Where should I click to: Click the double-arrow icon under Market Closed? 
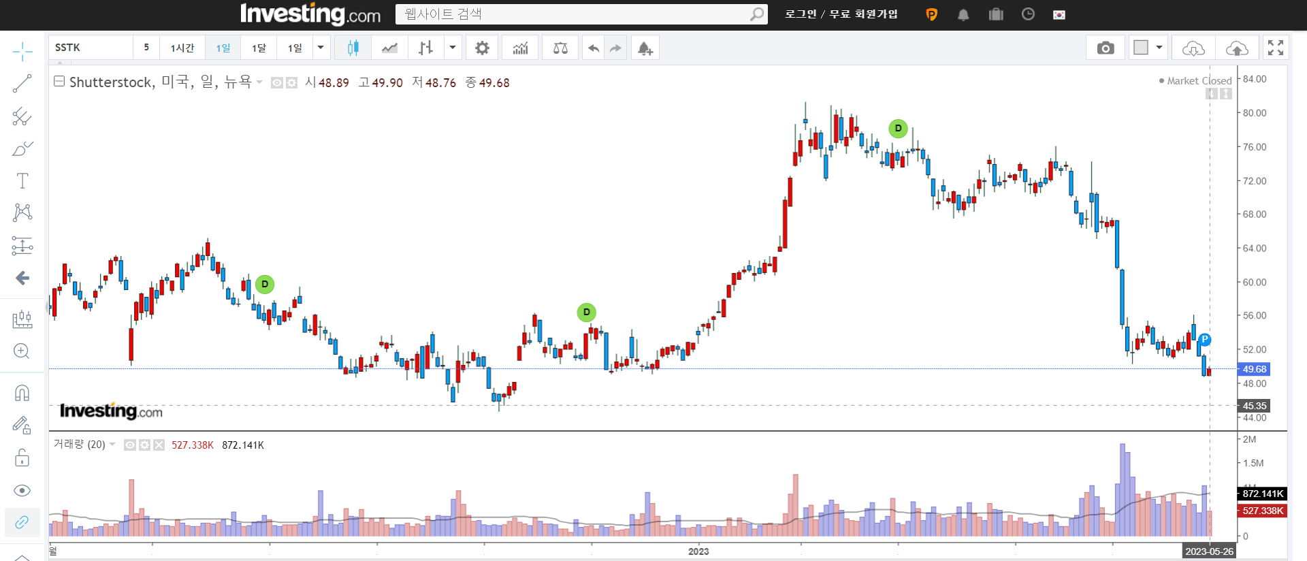[1226, 93]
